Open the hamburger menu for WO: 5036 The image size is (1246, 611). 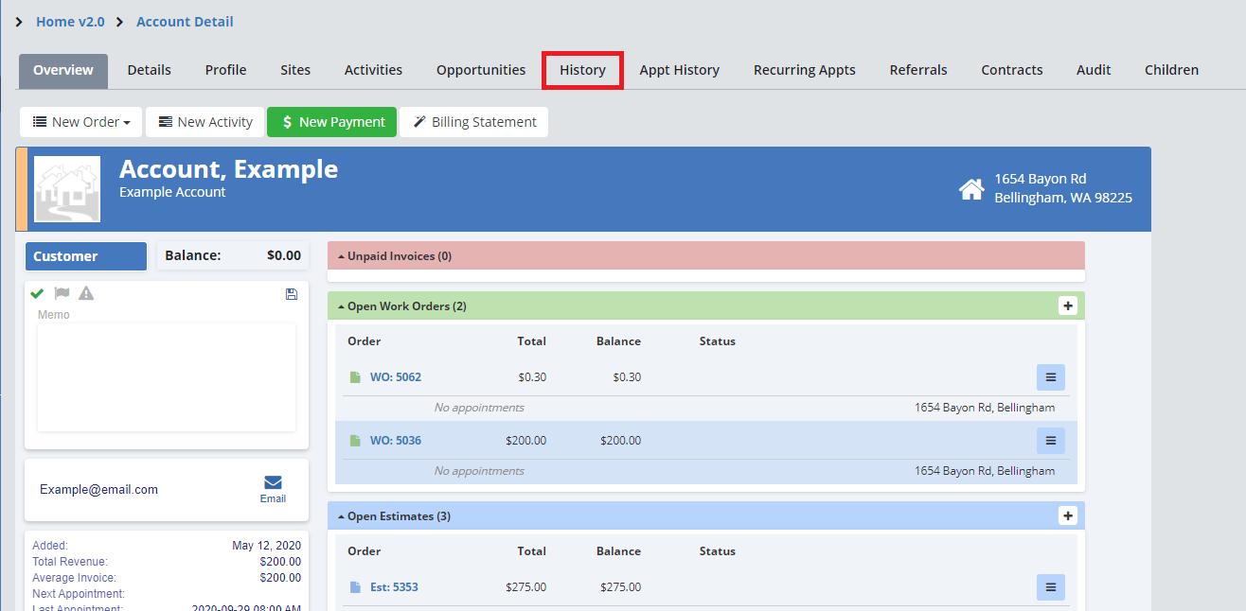click(1050, 441)
